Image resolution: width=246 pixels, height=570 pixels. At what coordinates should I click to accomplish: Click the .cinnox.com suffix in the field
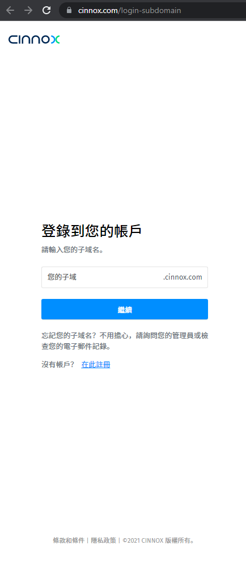[183, 277]
